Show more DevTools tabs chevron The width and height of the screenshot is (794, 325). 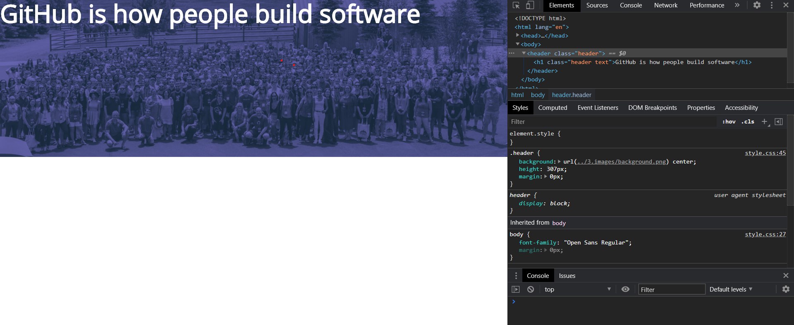click(737, 5)
